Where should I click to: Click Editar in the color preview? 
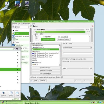(42, 34)
